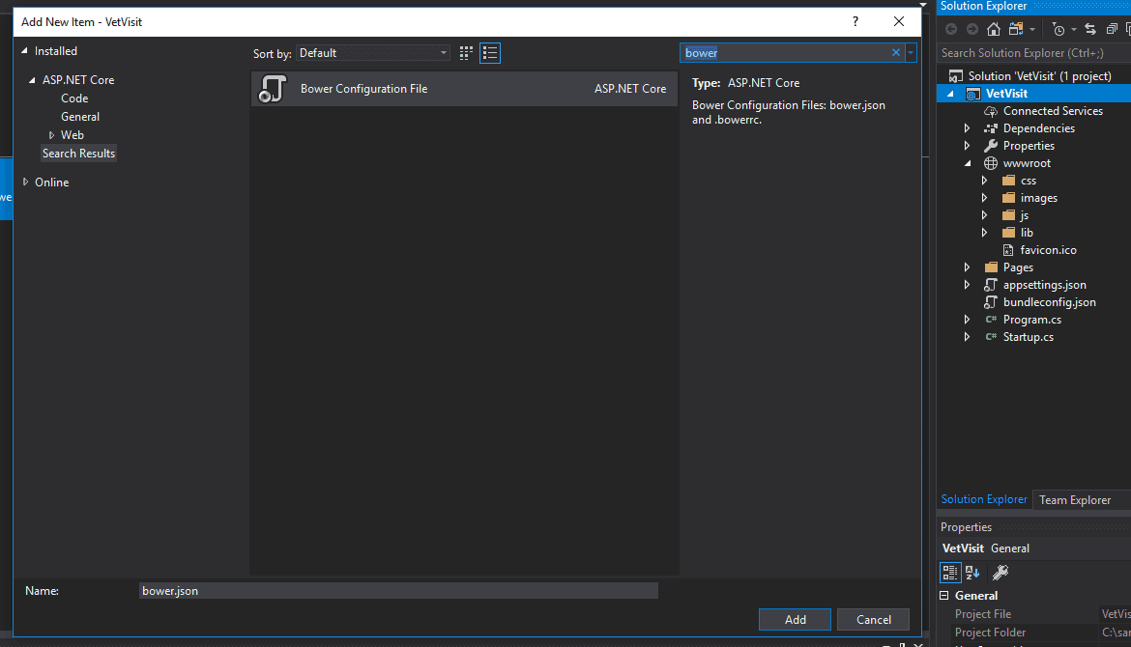Expand the css folder arrow
1131x647 pixels.
tap(985, 181)
